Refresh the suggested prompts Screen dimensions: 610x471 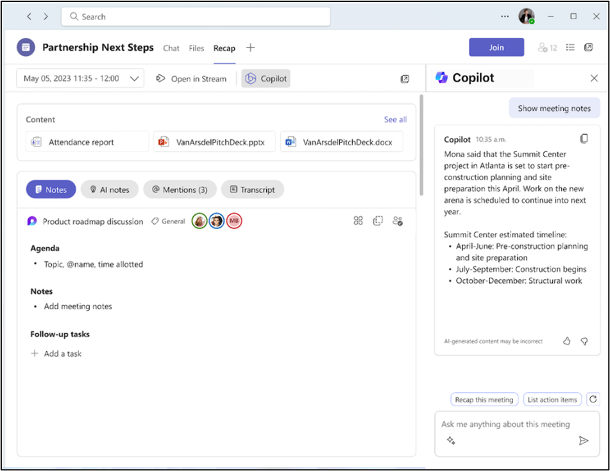[593, 399]
